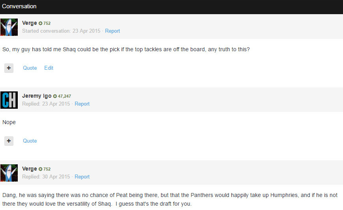Click the green reputation icon beside Verge 752, 30 Apr reply
The width and height of the screenshot is (343, 210).
[x=41, y=169]
